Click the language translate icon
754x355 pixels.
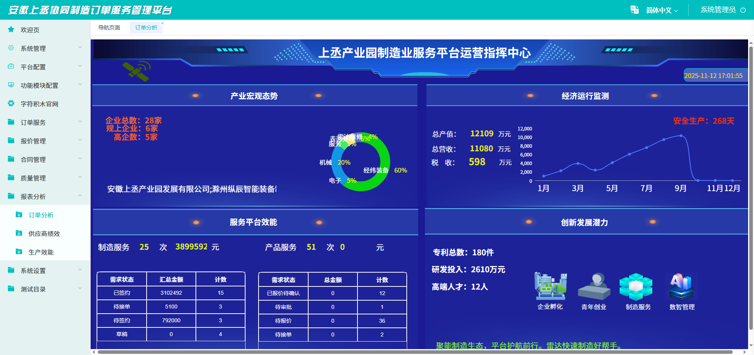[x=634, y=10]
